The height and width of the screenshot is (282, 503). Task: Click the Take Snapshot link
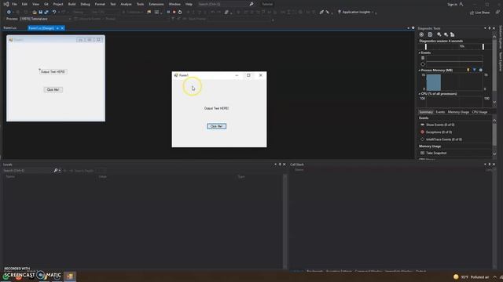click(436, 154)
